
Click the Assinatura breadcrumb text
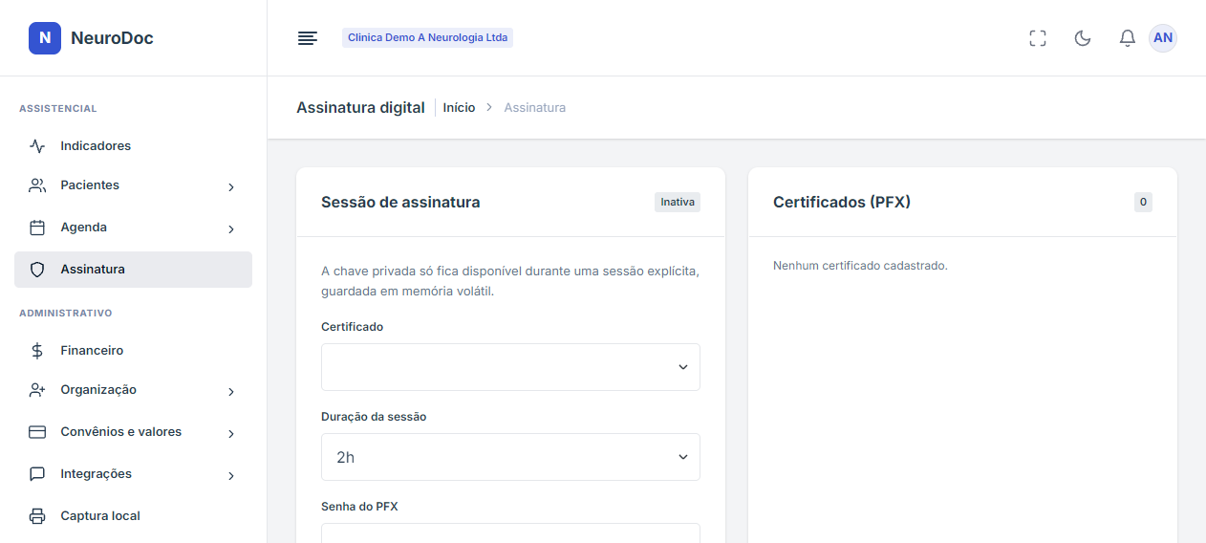535,108
